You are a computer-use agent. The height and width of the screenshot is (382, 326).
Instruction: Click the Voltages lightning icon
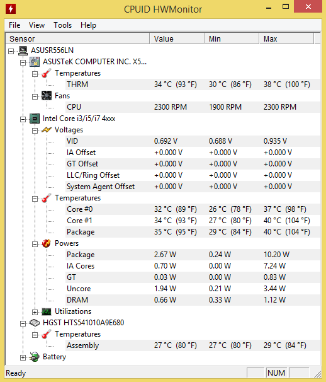pyautogui.click(x=47, y=130)
